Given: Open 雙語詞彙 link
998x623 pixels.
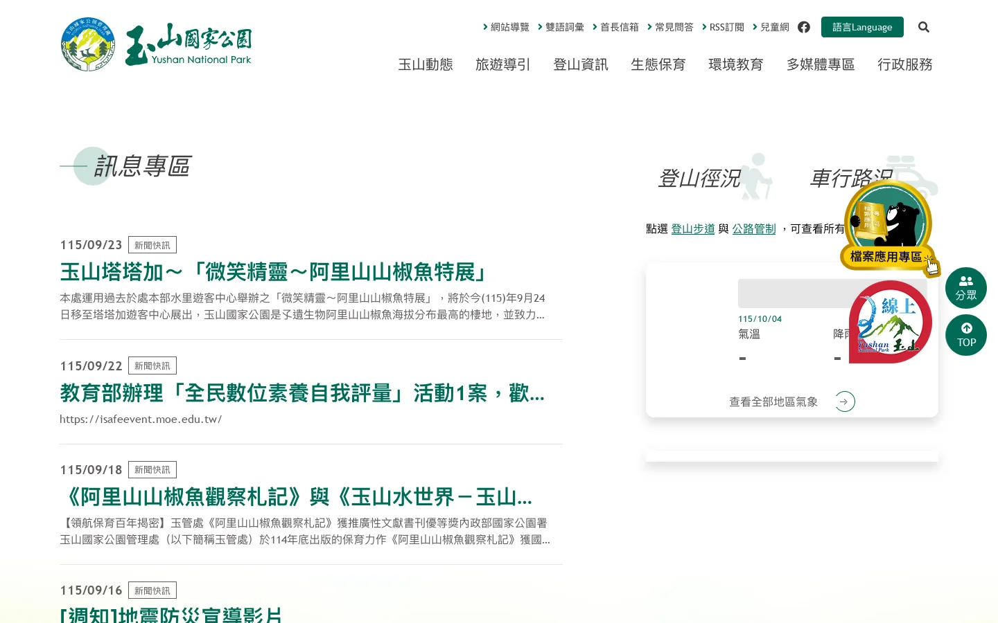Looking at the screenshot, I should coord(561,27).
